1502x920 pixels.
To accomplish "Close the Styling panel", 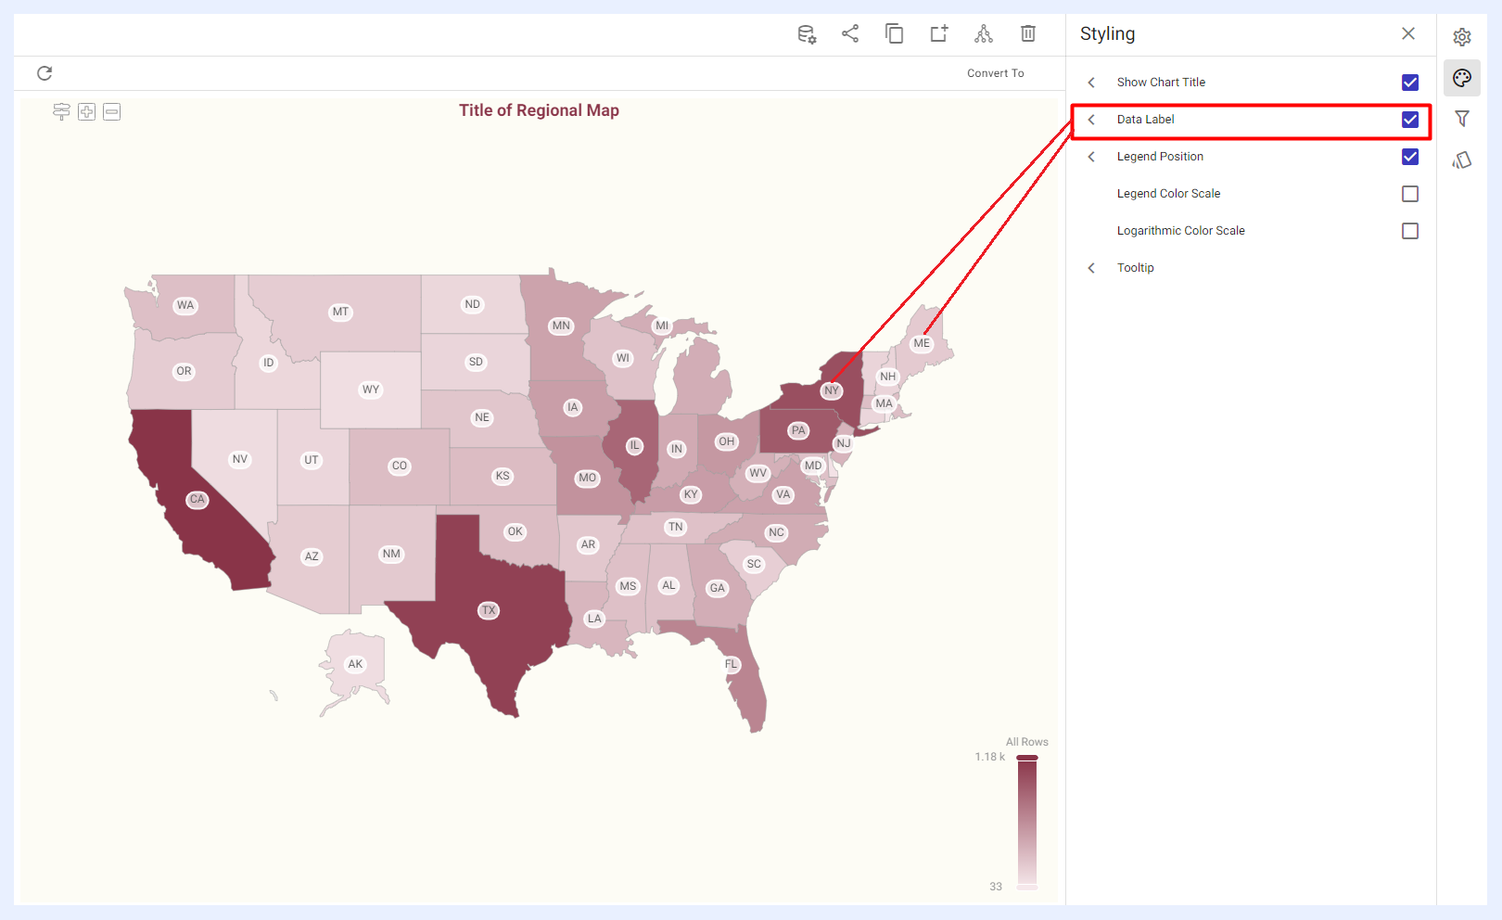I will (x=1408, y=33).
